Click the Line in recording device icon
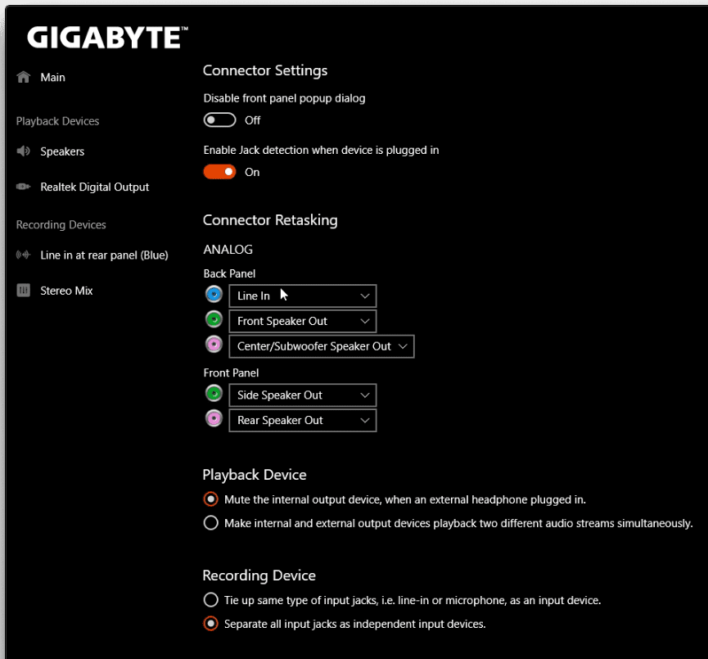 [x=23, y=255]
